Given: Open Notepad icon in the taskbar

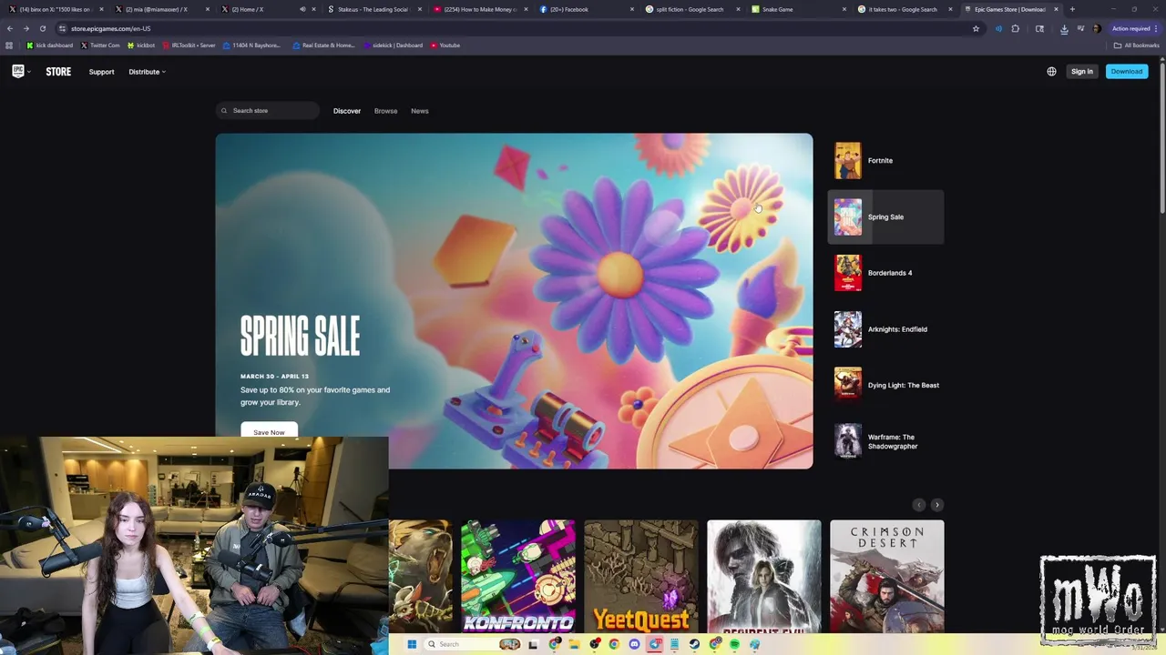Looking at the screenshot, I should tap(674, 644).
